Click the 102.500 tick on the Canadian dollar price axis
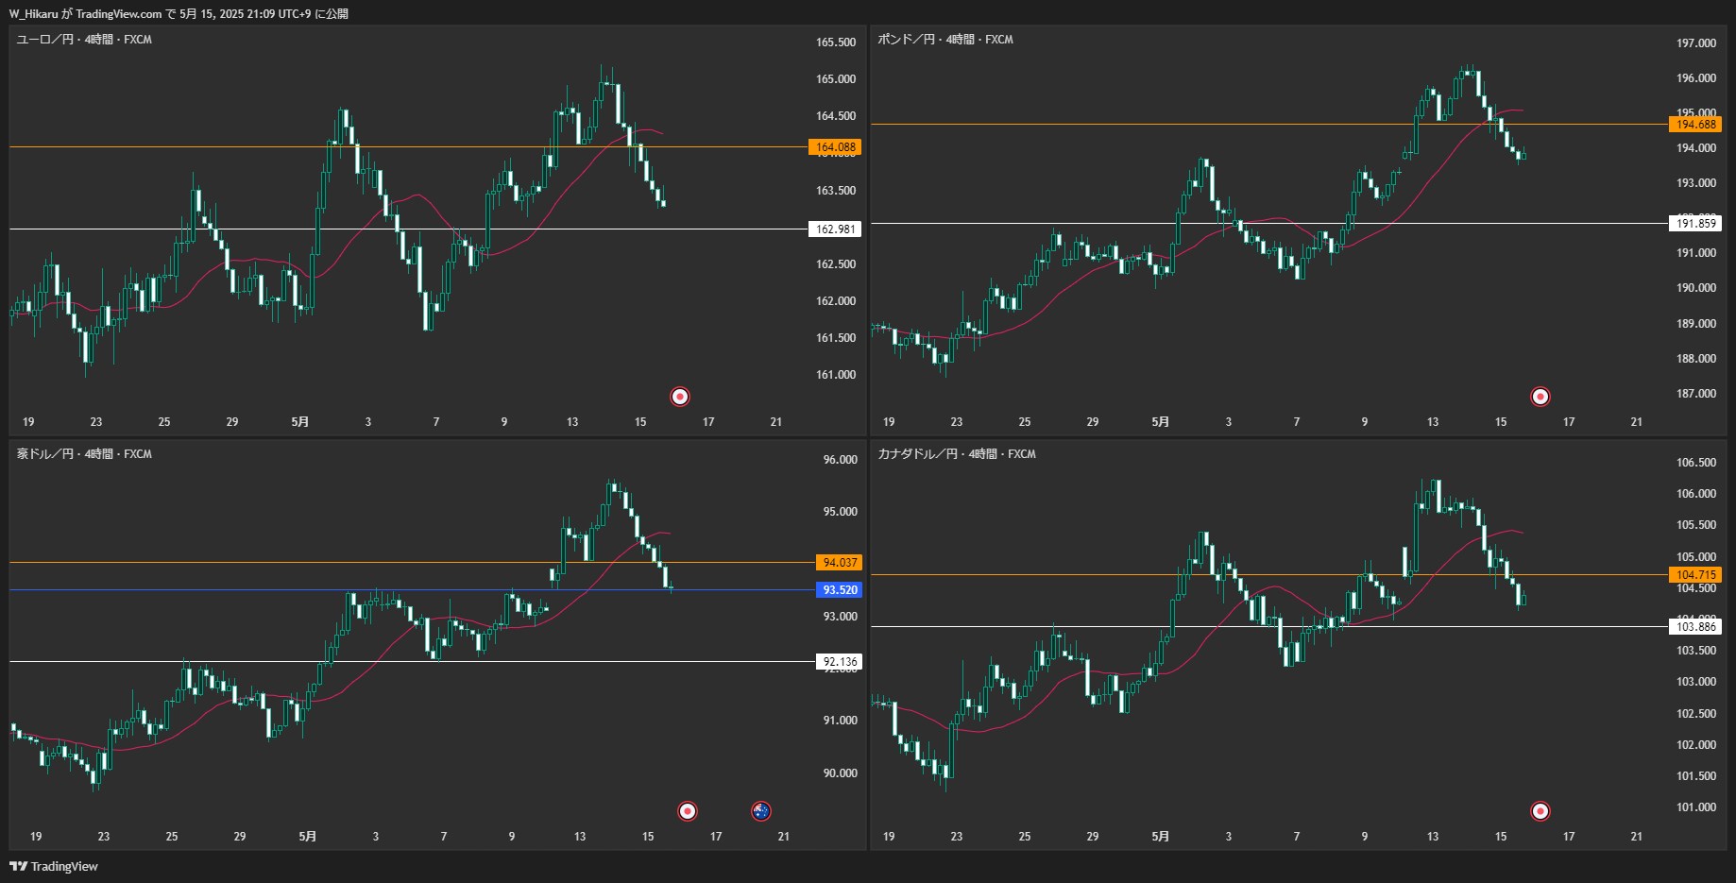 point(1696,714)
